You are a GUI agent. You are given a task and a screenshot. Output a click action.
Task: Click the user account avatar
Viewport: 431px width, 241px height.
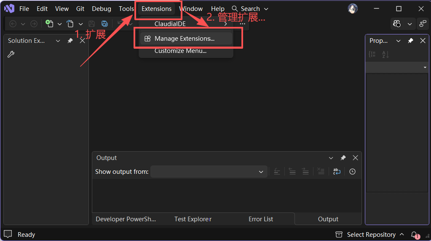click(353, 9)
